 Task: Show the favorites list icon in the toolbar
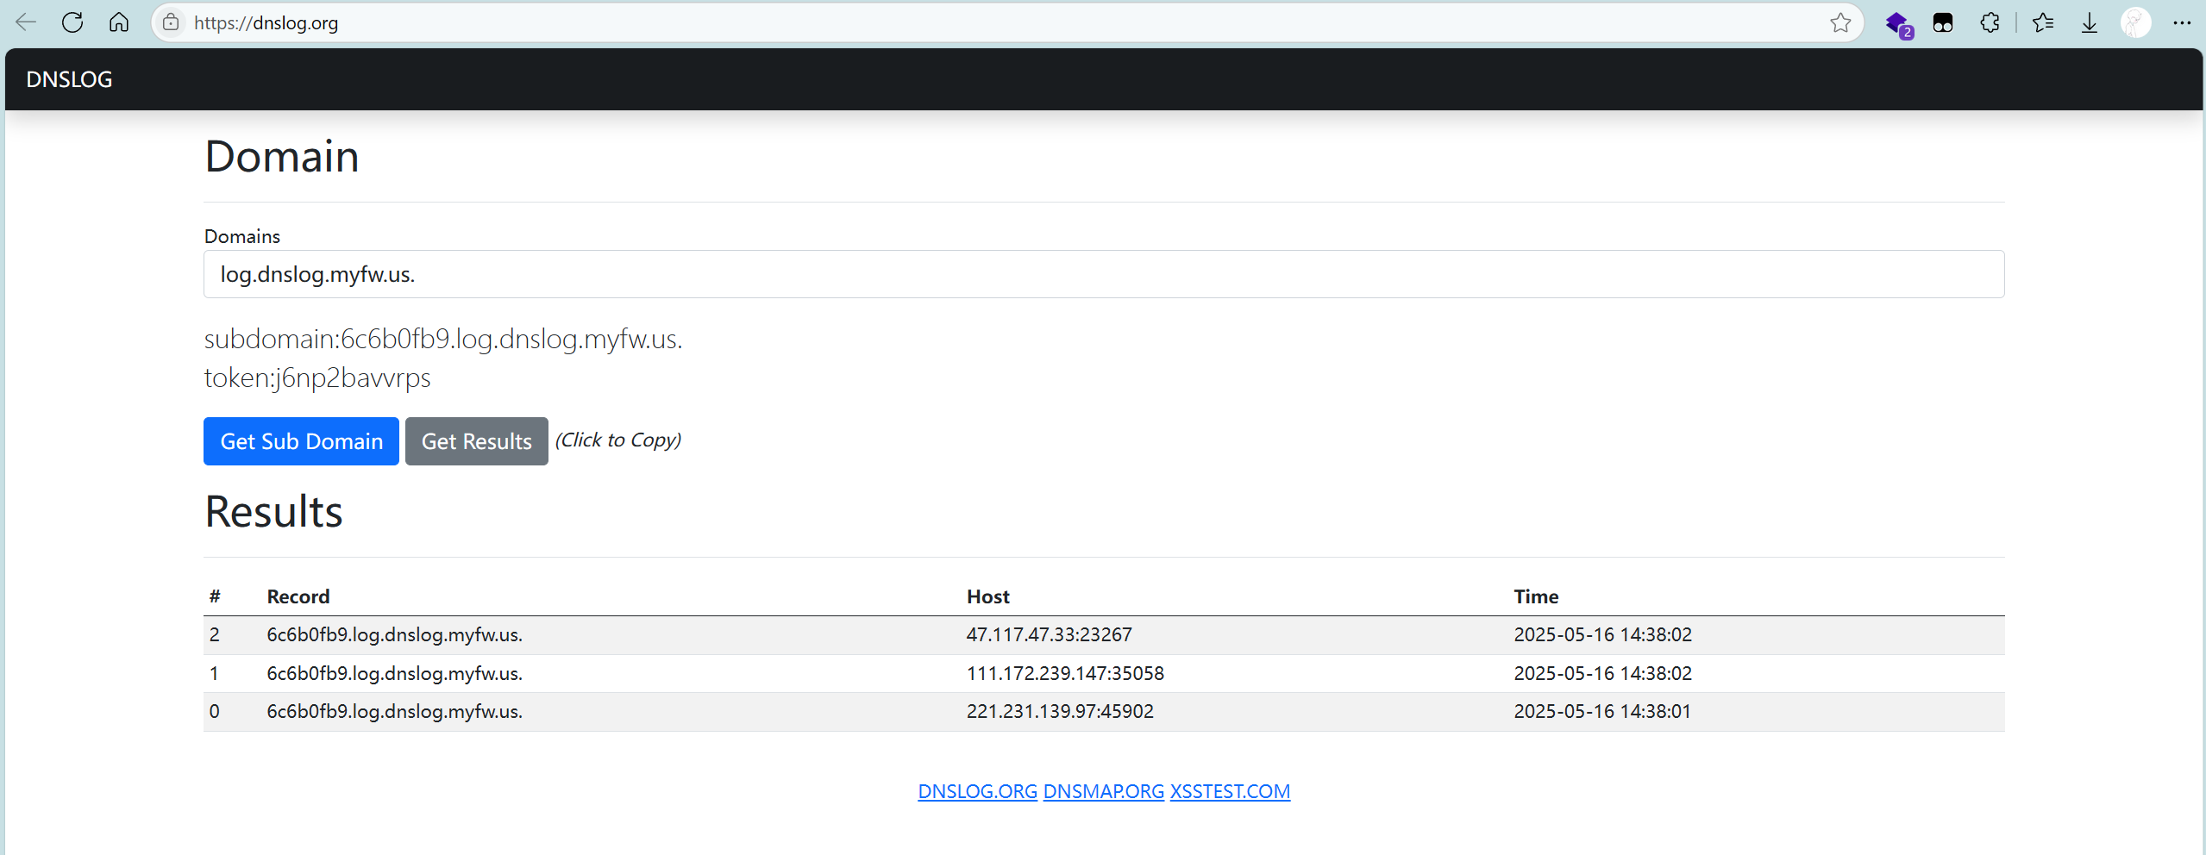(x=2042, y=22)
